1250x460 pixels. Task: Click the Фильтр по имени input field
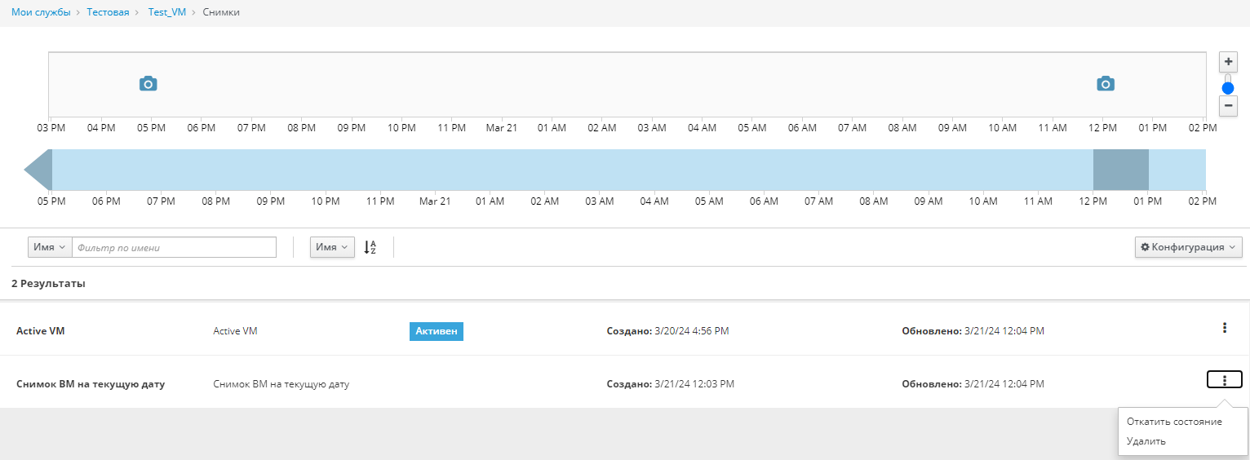pyautogui.click(x=174, y=247)
